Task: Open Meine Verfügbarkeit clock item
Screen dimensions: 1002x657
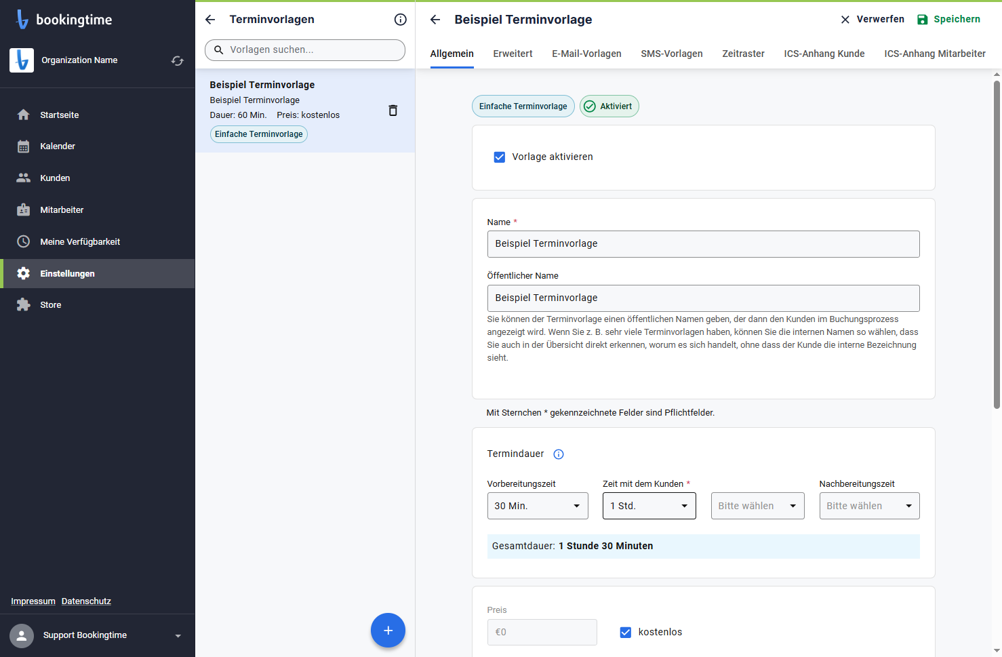Action: pos(97,241)
